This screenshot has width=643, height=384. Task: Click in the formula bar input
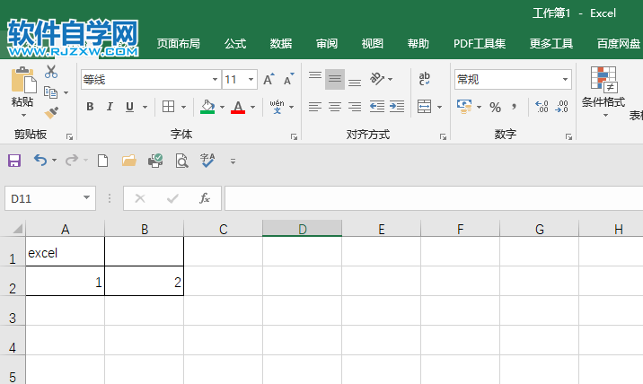coord(434,198)
